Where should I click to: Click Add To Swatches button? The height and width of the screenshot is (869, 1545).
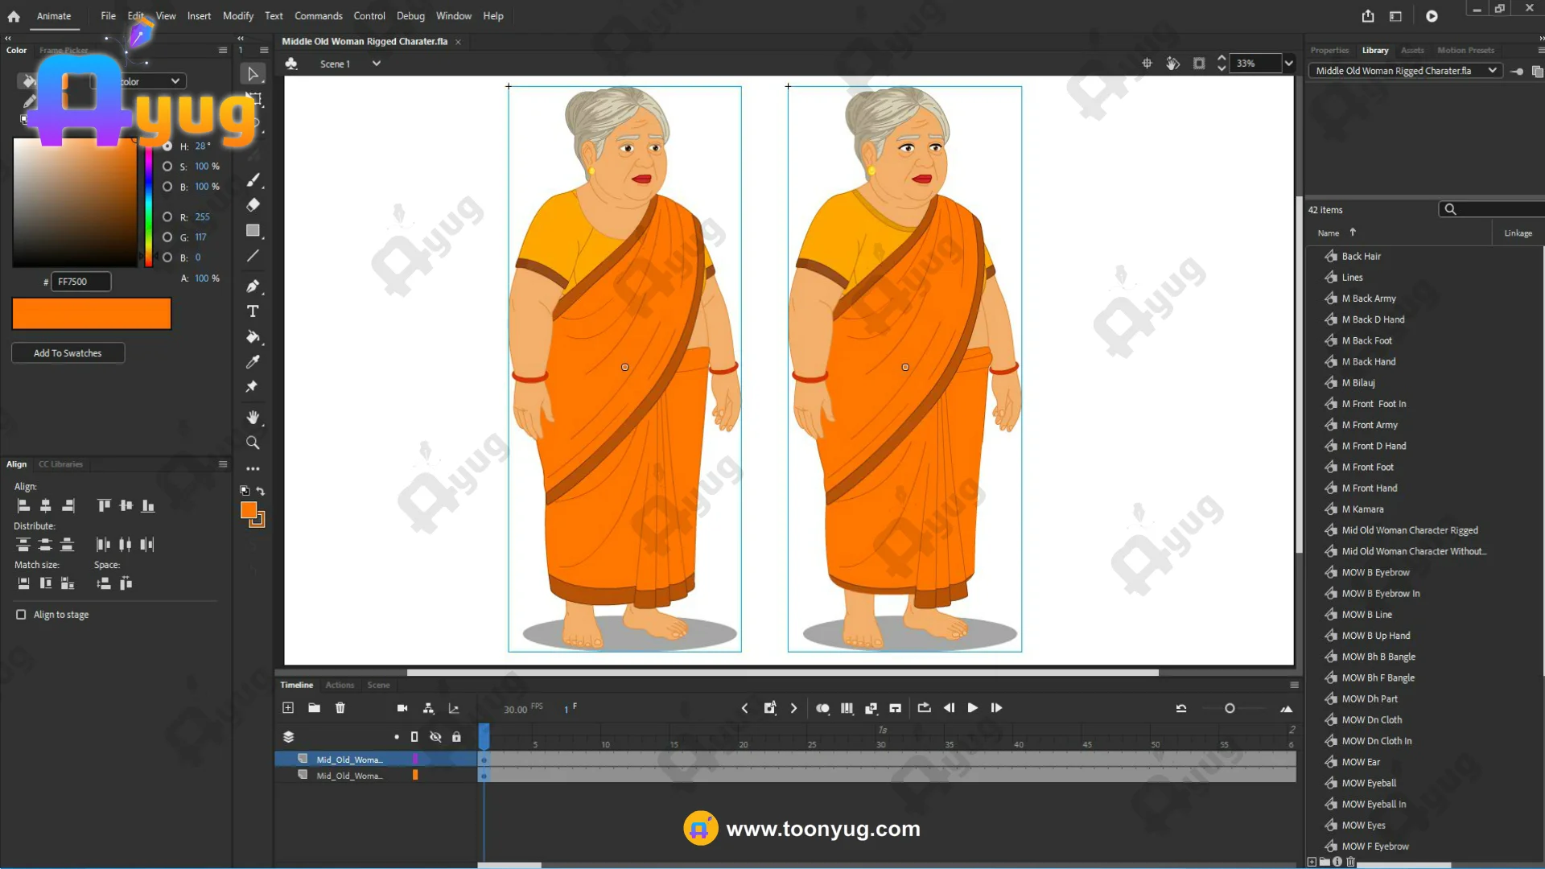coord(68,353)
